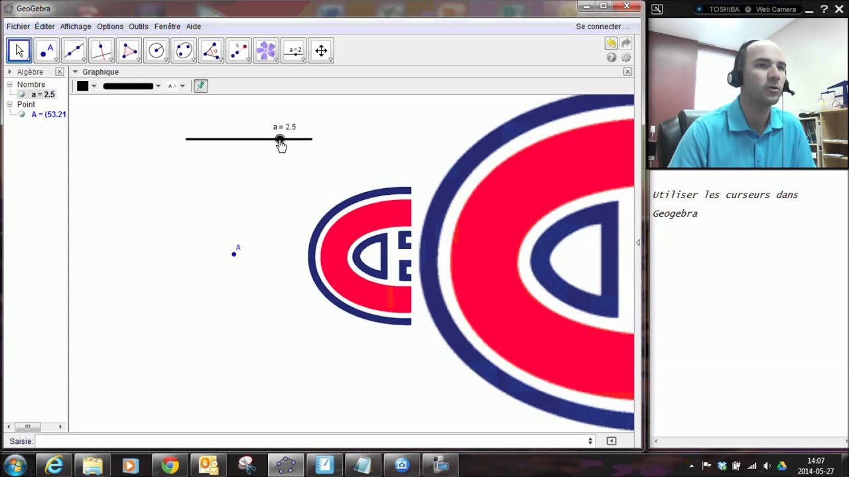
Task: Open the Move tool's submenu arrow
Action: click(28, 60)
